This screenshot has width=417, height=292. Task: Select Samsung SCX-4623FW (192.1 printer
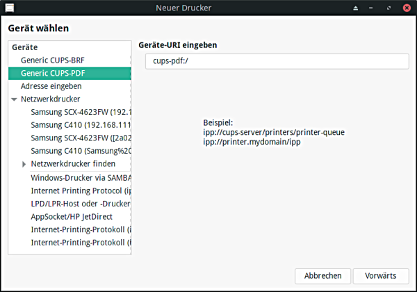(81, 112)
